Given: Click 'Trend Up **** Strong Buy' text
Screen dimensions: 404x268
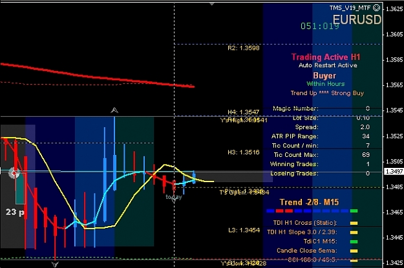Looking at the screenshot, I should [x=327, y=93].
